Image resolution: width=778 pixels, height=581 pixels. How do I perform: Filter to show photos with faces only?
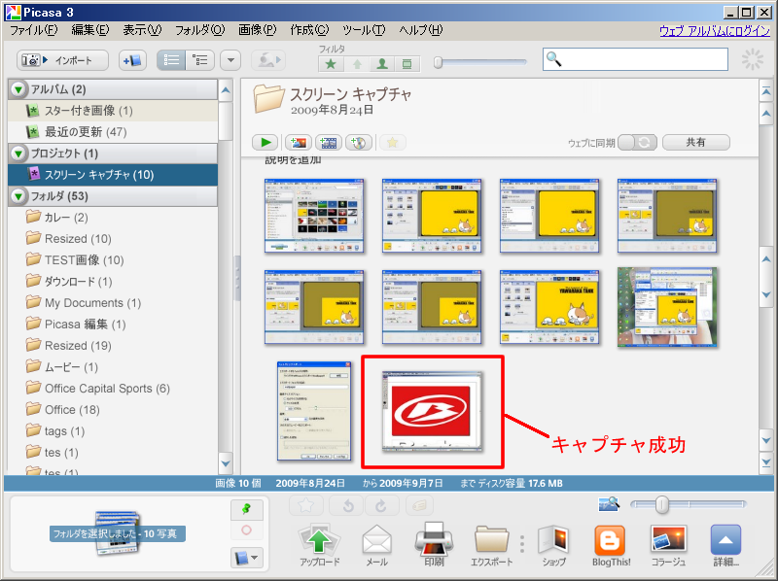coord(382,63)
